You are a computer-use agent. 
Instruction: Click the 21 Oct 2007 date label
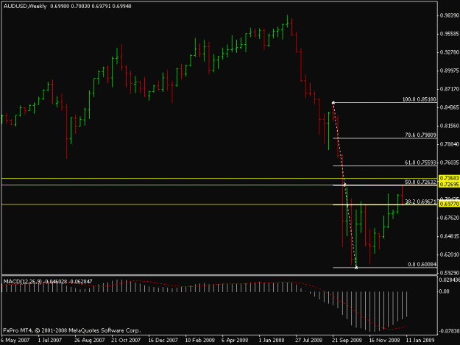click(126, 340)
